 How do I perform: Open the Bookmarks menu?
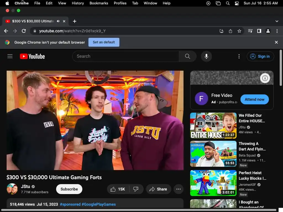click(99, 3)
